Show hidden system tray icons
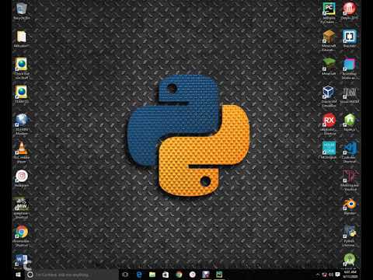Image resolution: width=373 pixels, height=280 pixels. pyautogui.click(x=318, y=275)
